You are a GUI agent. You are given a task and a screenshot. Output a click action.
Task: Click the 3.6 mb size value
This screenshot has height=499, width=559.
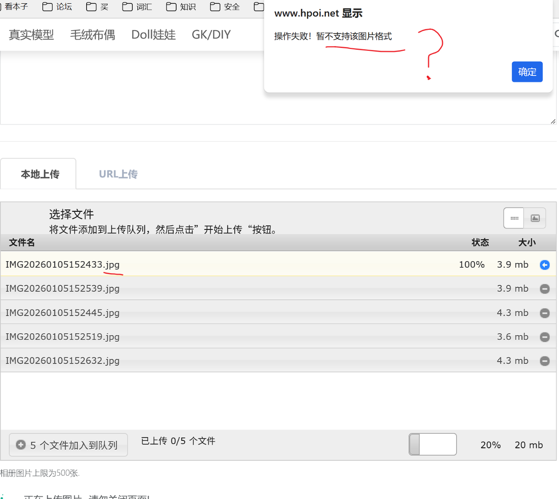(x=512, y=337)
